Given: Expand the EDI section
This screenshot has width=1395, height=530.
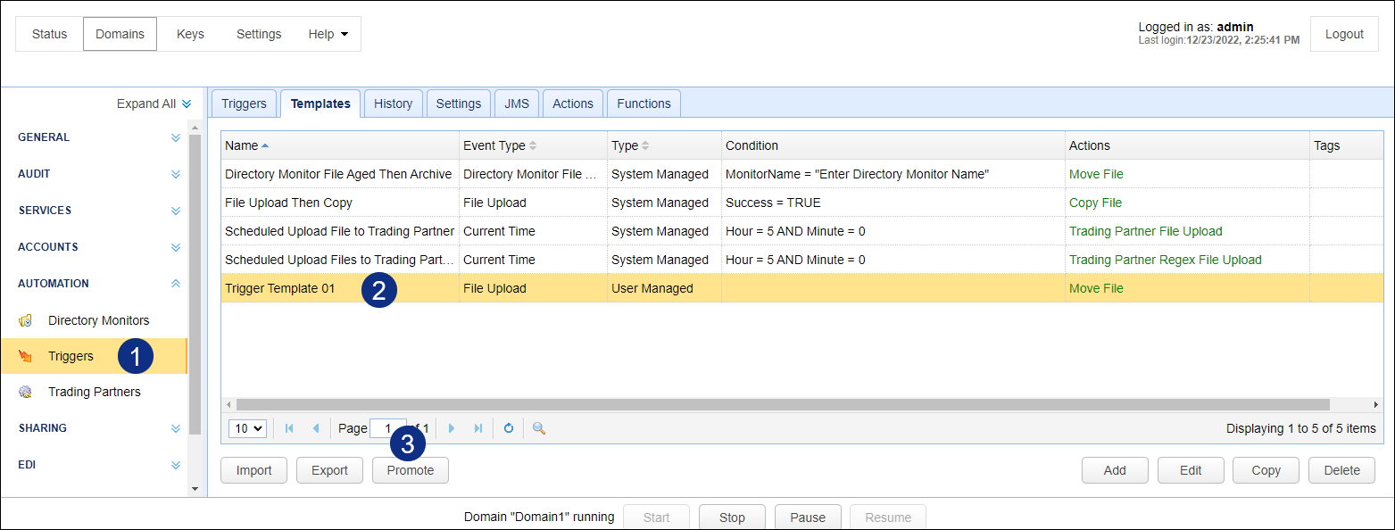Looking at the screenshot, I should (x=176, y=465).
